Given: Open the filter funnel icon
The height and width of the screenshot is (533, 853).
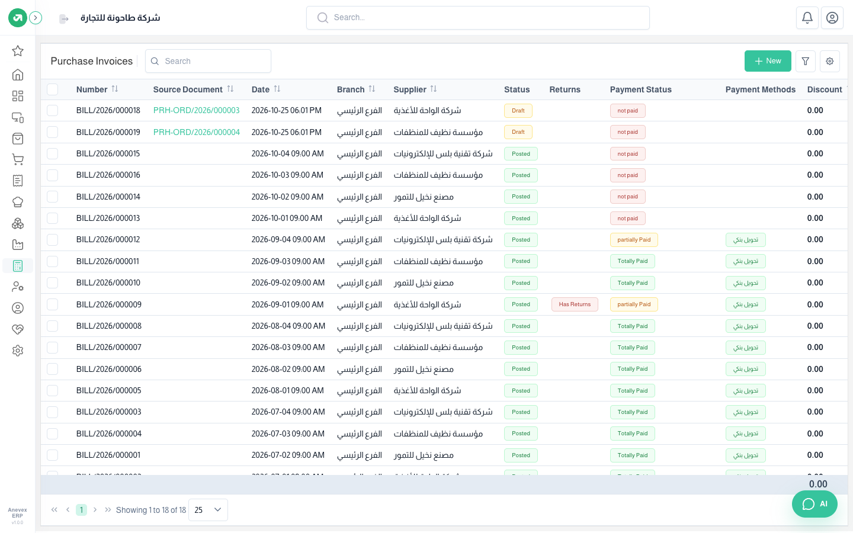Looking at the screenshot, I should [x=806, y=61].
